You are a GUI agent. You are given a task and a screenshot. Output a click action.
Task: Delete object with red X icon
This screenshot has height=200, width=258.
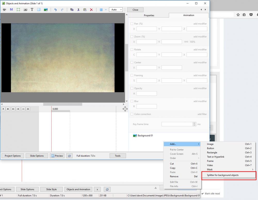point(91,10)
